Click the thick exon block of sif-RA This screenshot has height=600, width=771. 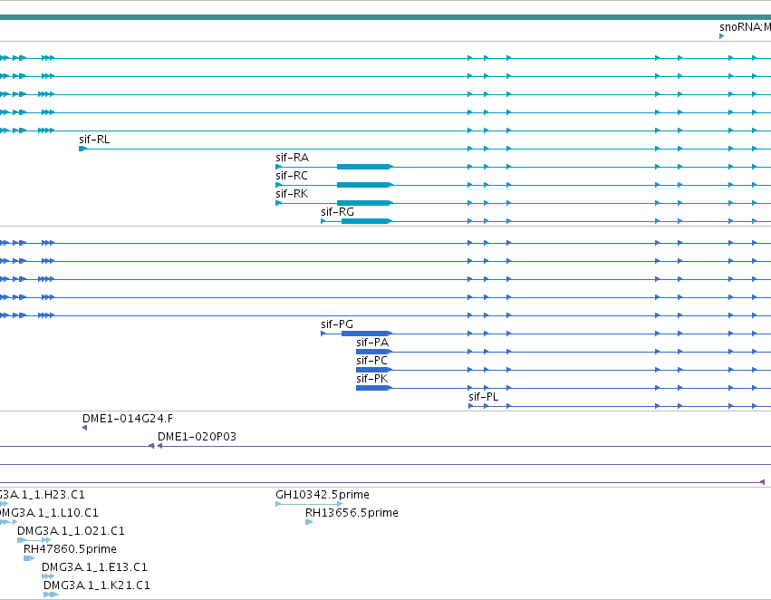coord(364,167)
